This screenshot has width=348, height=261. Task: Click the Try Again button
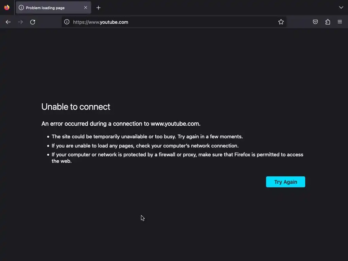(x=285, y=182)
